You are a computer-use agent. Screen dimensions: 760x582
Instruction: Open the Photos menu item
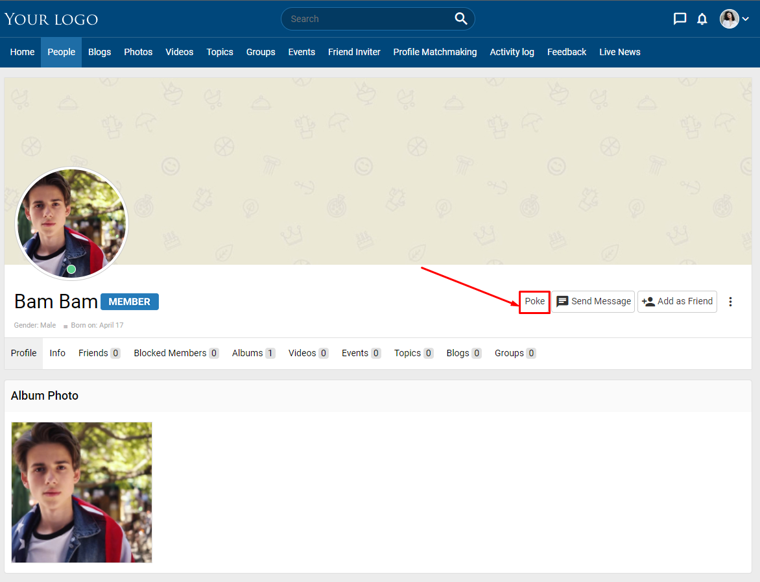pyautogui.click(x=138, y=52)
